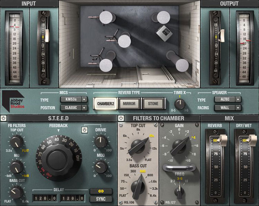Open the mics TYPE dropdown arrow
Viewport: 259px width, 206px height.
(x=84, y=99)
